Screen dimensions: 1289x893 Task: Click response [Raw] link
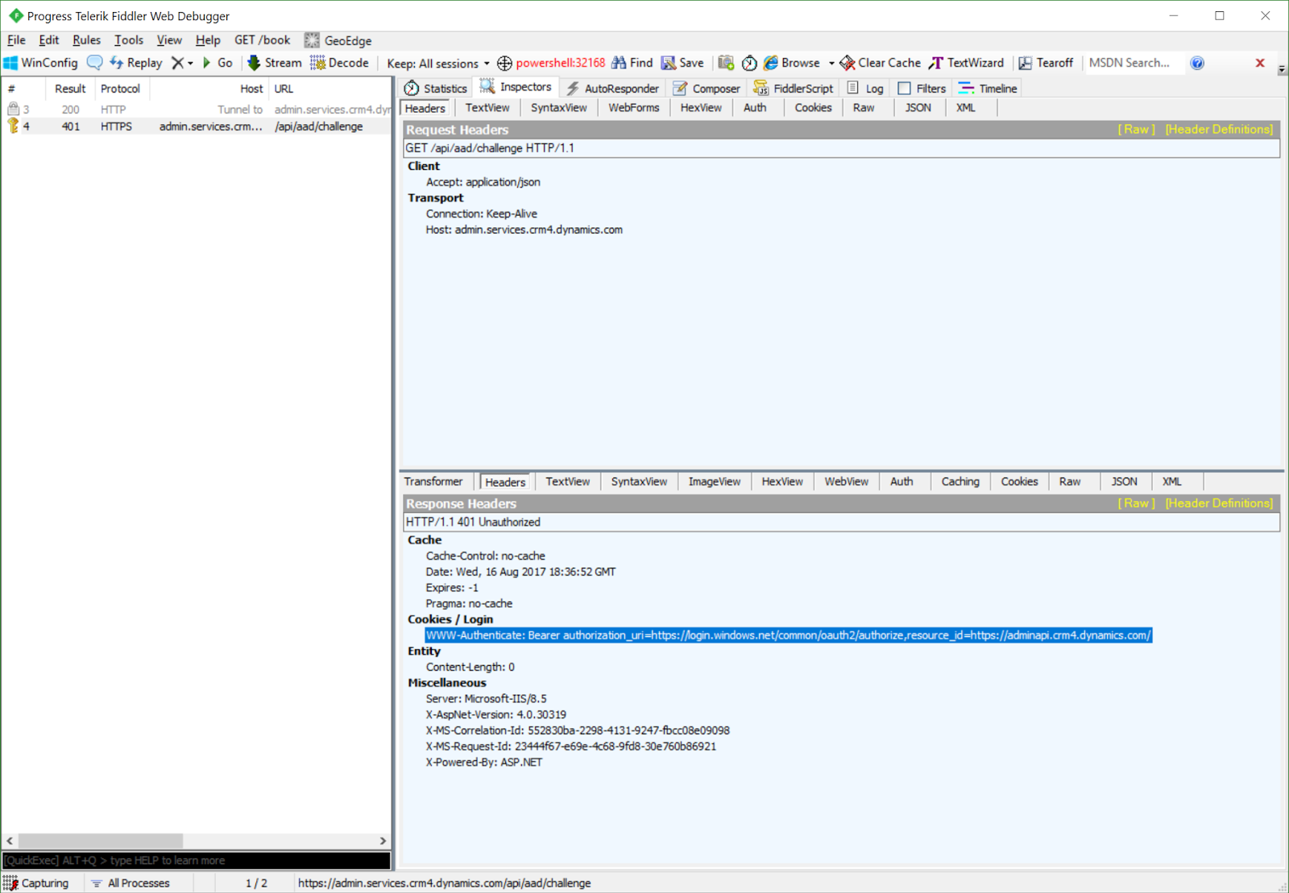(1136, 503)
